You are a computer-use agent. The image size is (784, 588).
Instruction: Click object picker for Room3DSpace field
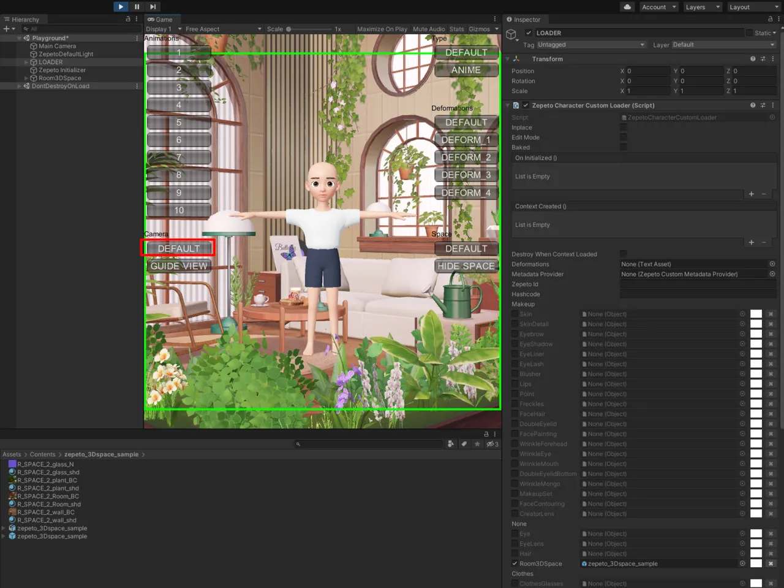click(742, 563)
